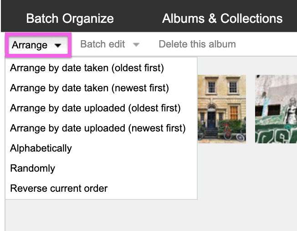This screenshot has width=297, height=231.
Task: Click Delete this album
Action: tap(197, 44)
